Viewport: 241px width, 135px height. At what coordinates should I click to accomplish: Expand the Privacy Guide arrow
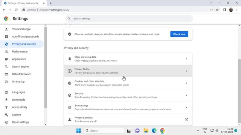(x=186, y=71)
